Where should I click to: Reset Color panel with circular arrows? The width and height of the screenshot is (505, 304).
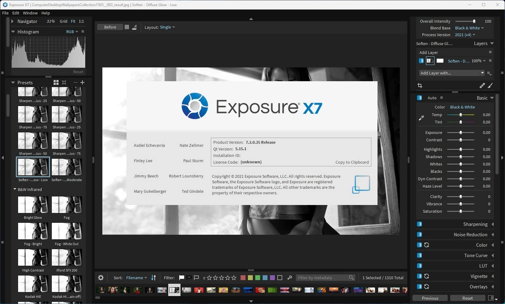(x=426, y=245)
